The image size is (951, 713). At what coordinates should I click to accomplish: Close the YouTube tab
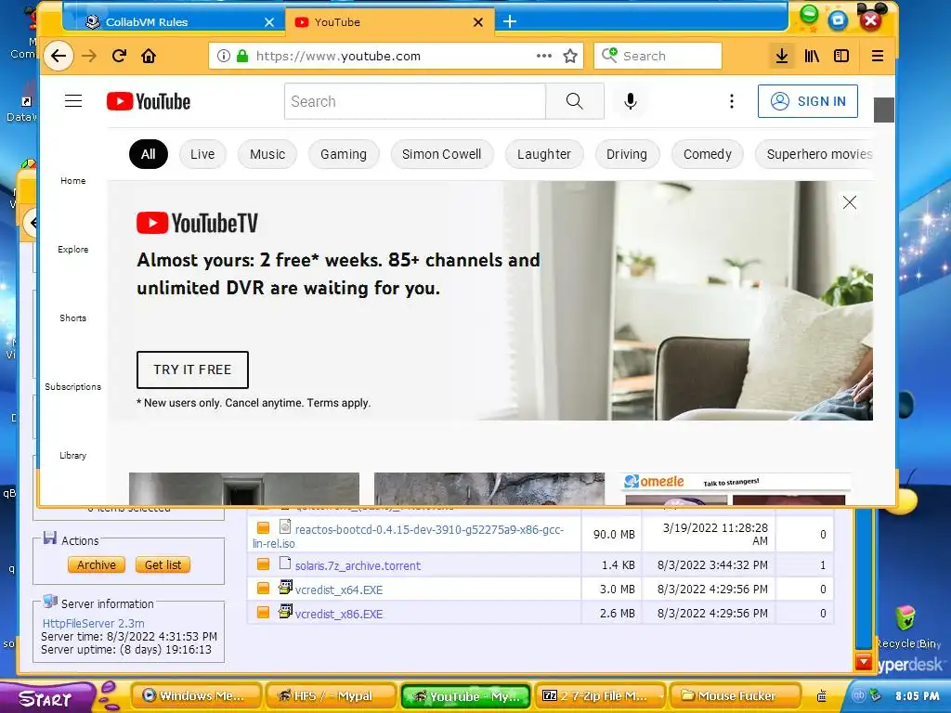[x=478, y=22]
